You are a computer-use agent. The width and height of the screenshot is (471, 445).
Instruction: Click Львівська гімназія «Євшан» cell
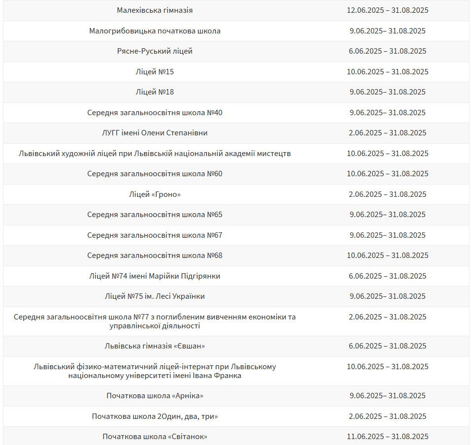155,346
